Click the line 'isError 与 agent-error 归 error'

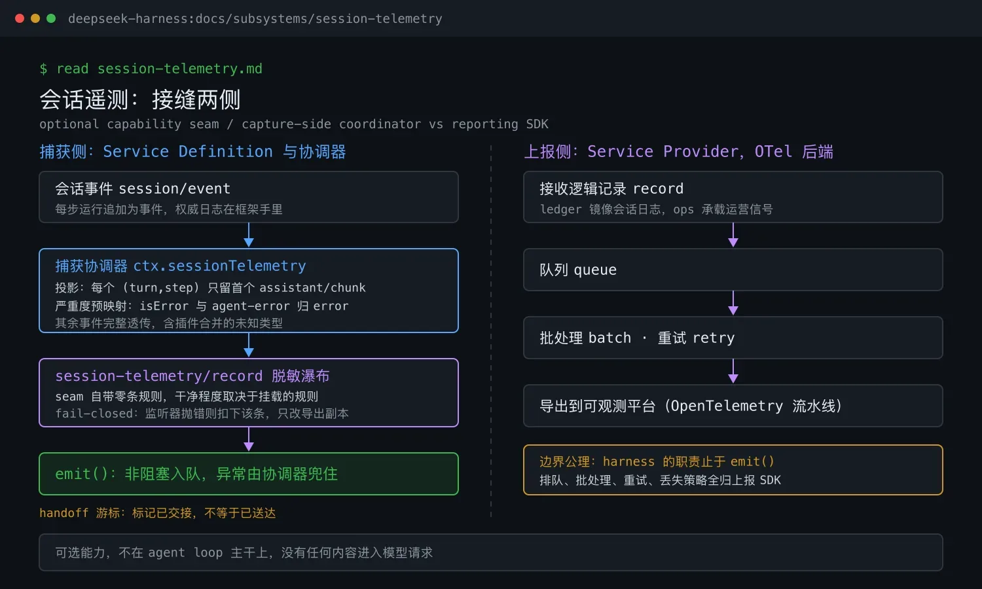coord(202,306)
